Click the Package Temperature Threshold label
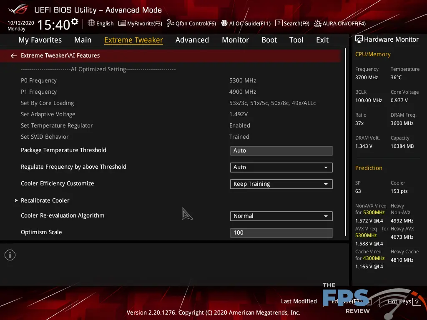 [63, 150]
